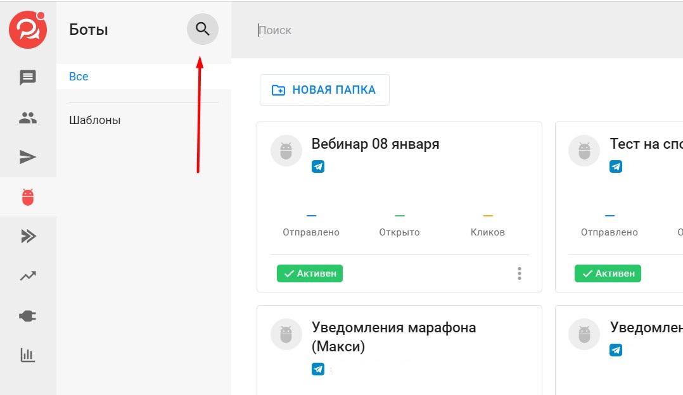Open three-dot menu on Вебинар 08 января card
The height and width of the screenshot is (395, 683).
pos(520,273)
